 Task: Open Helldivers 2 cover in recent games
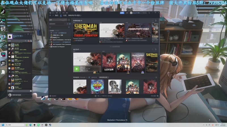point(138,62)
